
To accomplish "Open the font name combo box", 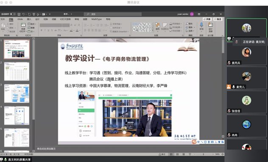I will (51, 25).
